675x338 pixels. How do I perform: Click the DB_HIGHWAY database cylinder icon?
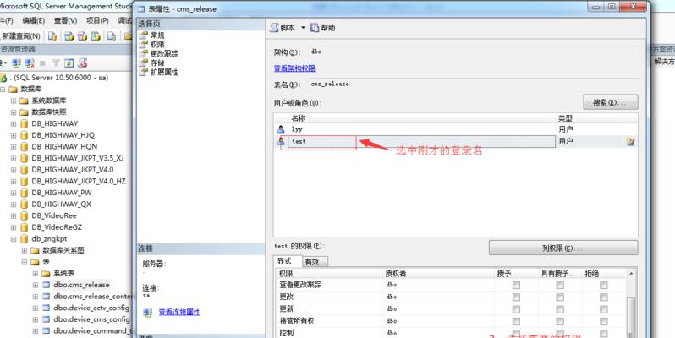24,123
